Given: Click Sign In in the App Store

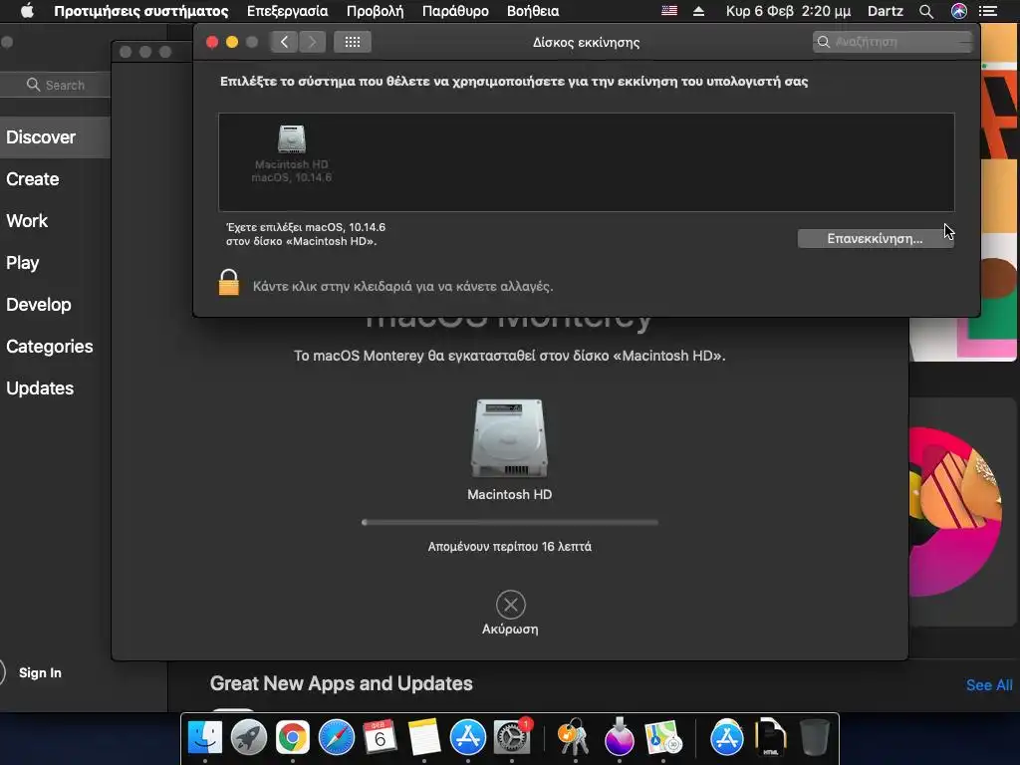Looking at the screenshot, I should point(40,672).
